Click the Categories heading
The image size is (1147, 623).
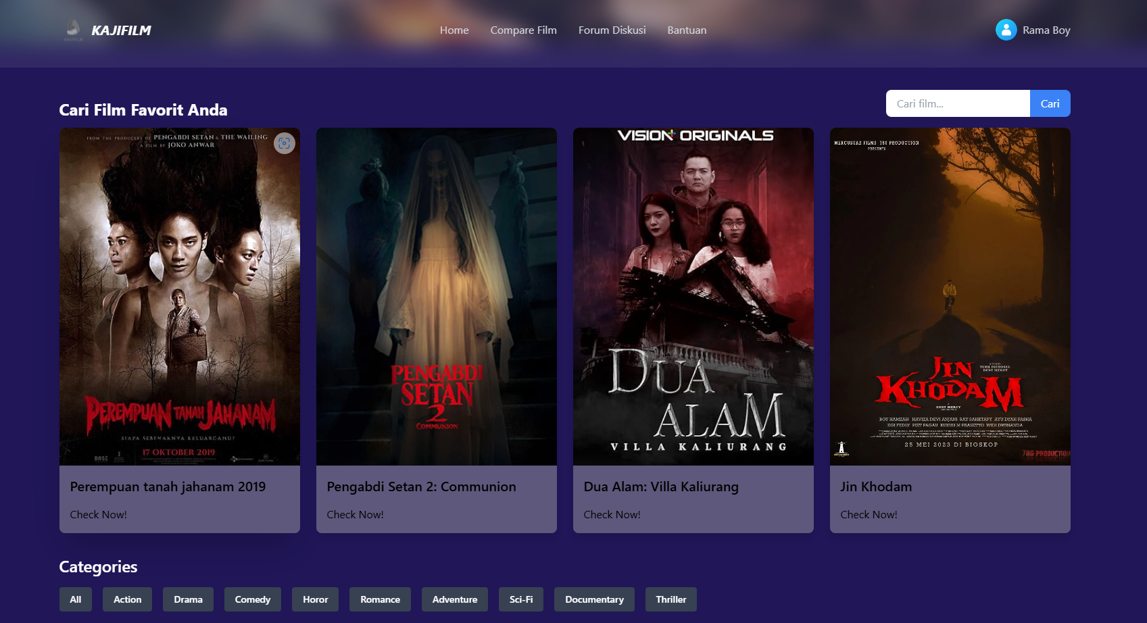(x=98, y=567)
